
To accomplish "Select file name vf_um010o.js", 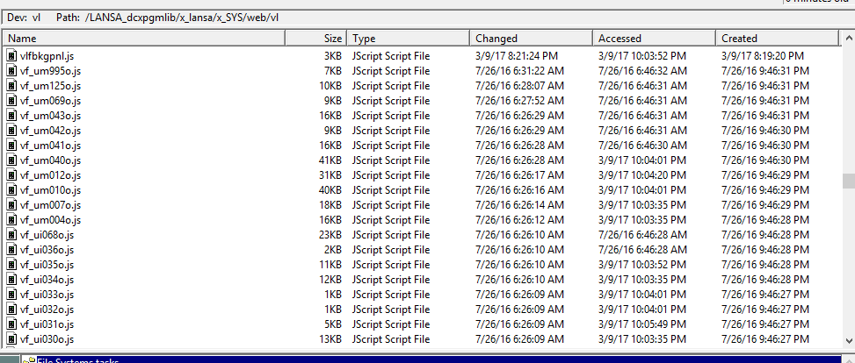I will click(50, 190).
